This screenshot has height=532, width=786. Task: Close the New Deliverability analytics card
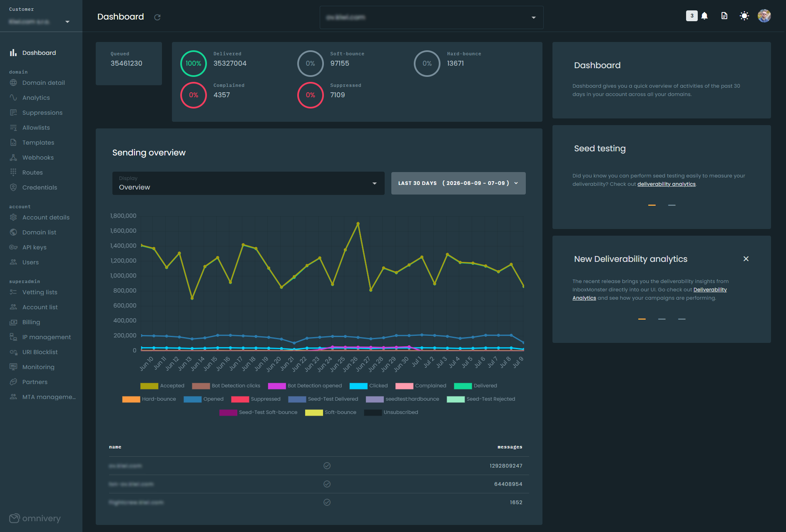click(746, 259)
